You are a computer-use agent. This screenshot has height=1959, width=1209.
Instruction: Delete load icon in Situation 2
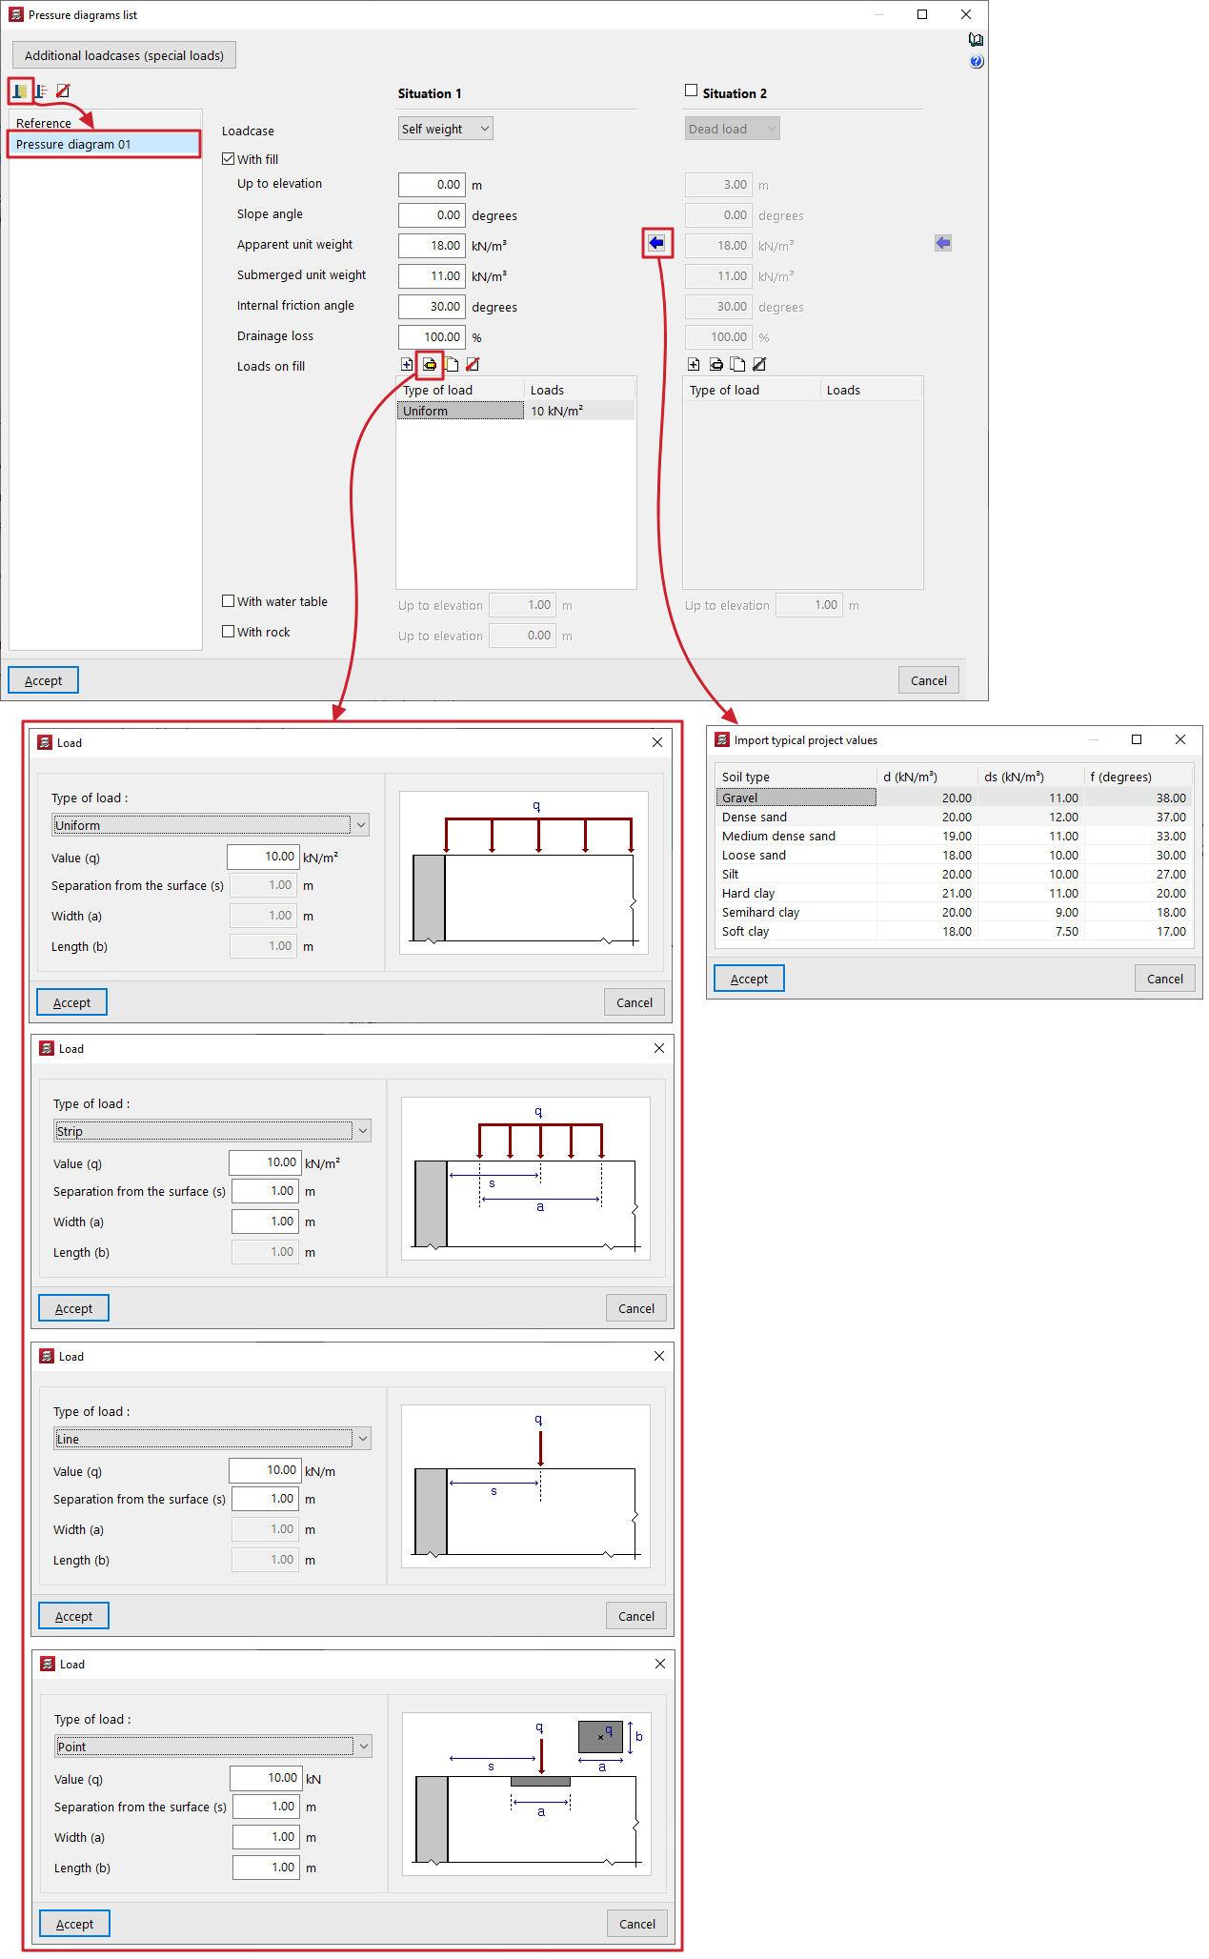click(759, 364)
